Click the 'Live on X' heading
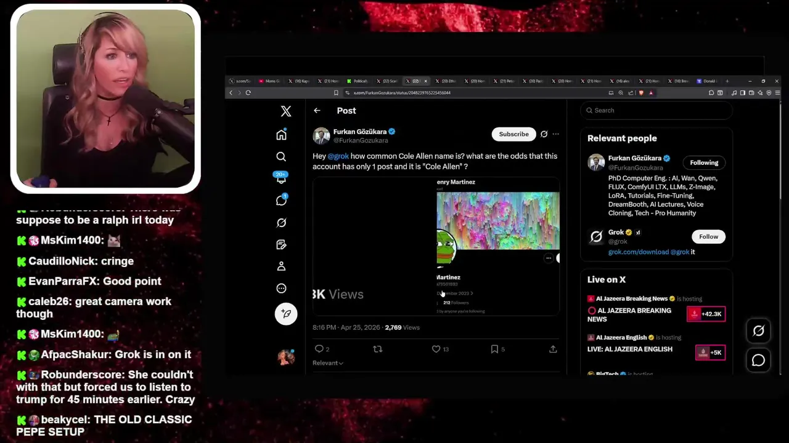The image size is (789, 443). click(607, 279)
